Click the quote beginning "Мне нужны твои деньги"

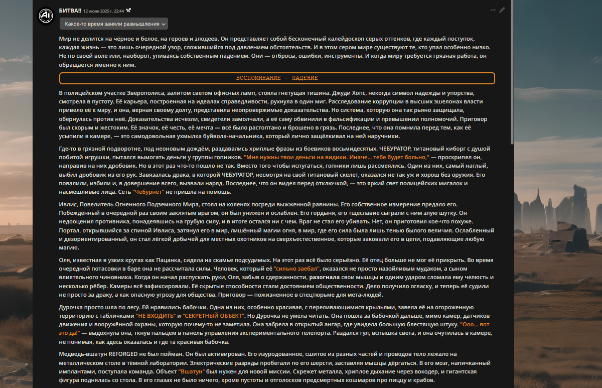tap(337, 157)
